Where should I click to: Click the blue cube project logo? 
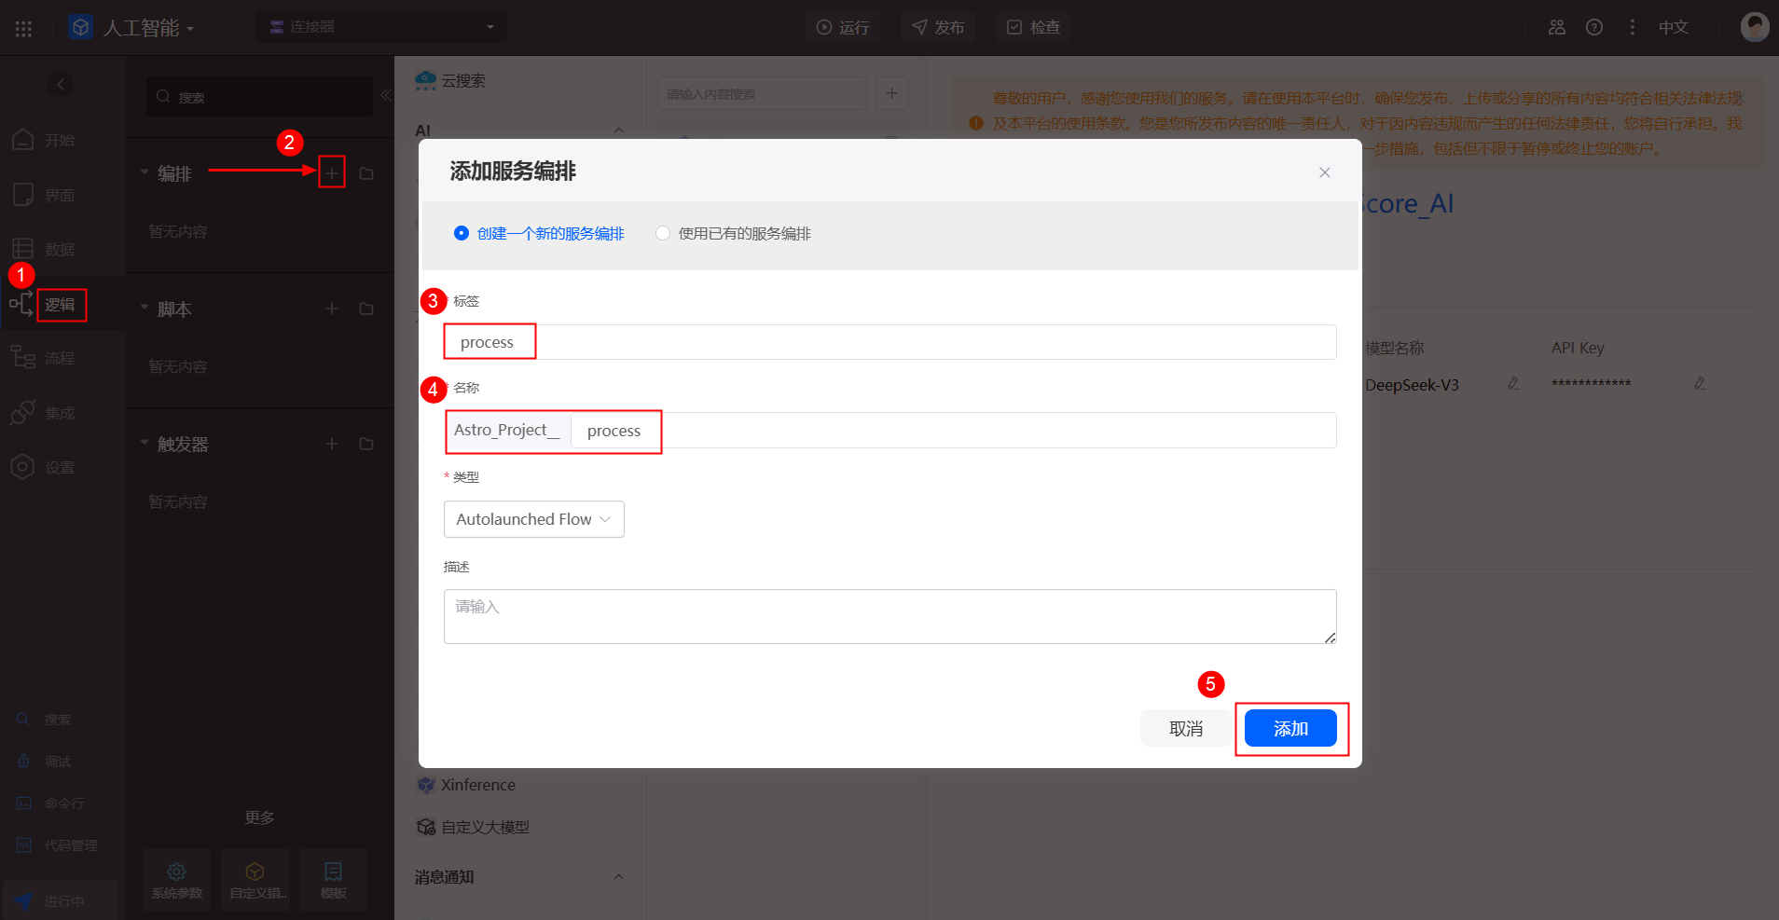(x=81, y=27)
